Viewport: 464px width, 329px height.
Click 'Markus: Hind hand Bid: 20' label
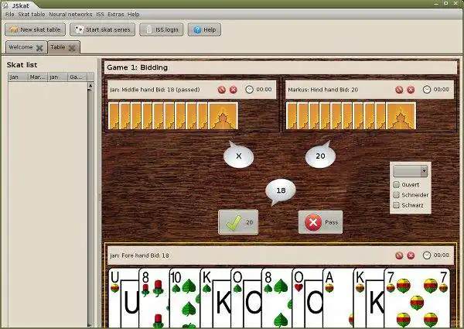322,90
